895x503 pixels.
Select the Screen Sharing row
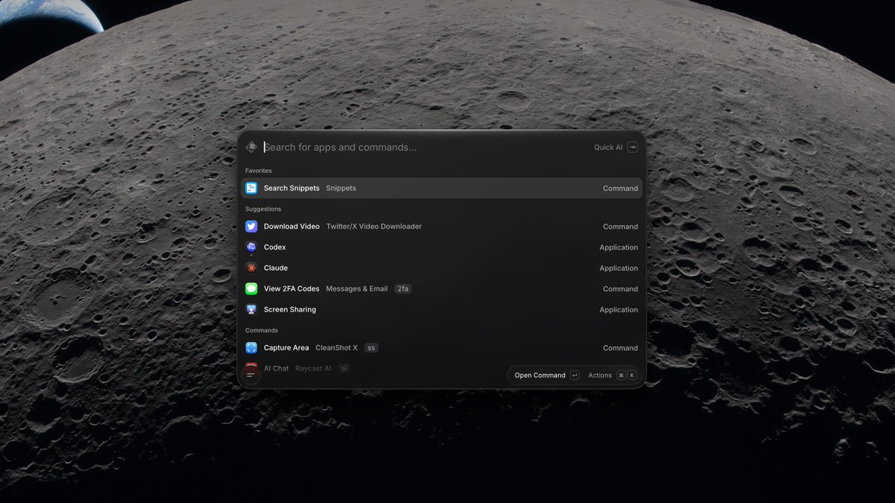(442, 310)
